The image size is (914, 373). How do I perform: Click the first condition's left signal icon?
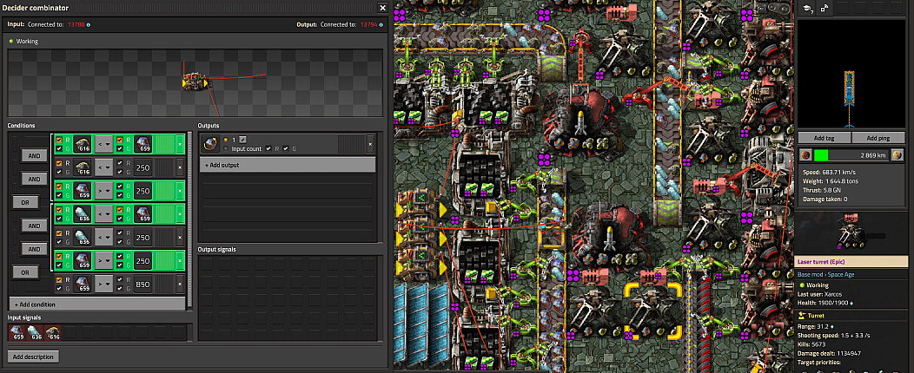(83, 143)
